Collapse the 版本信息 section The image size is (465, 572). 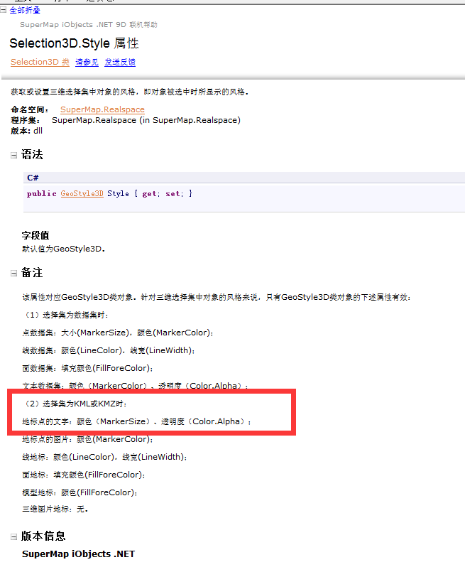14,536
